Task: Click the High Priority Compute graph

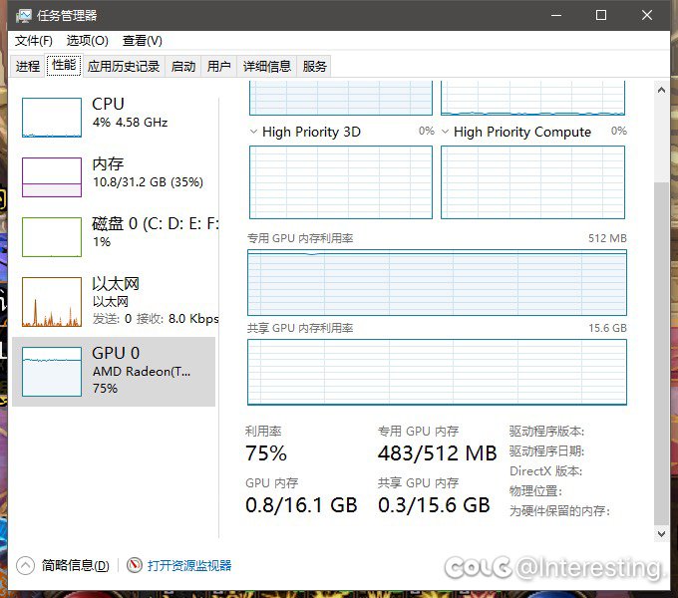Action: [532, 182]
